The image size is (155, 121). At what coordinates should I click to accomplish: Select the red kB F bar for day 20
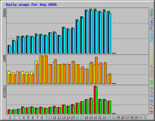coord(94,100)
